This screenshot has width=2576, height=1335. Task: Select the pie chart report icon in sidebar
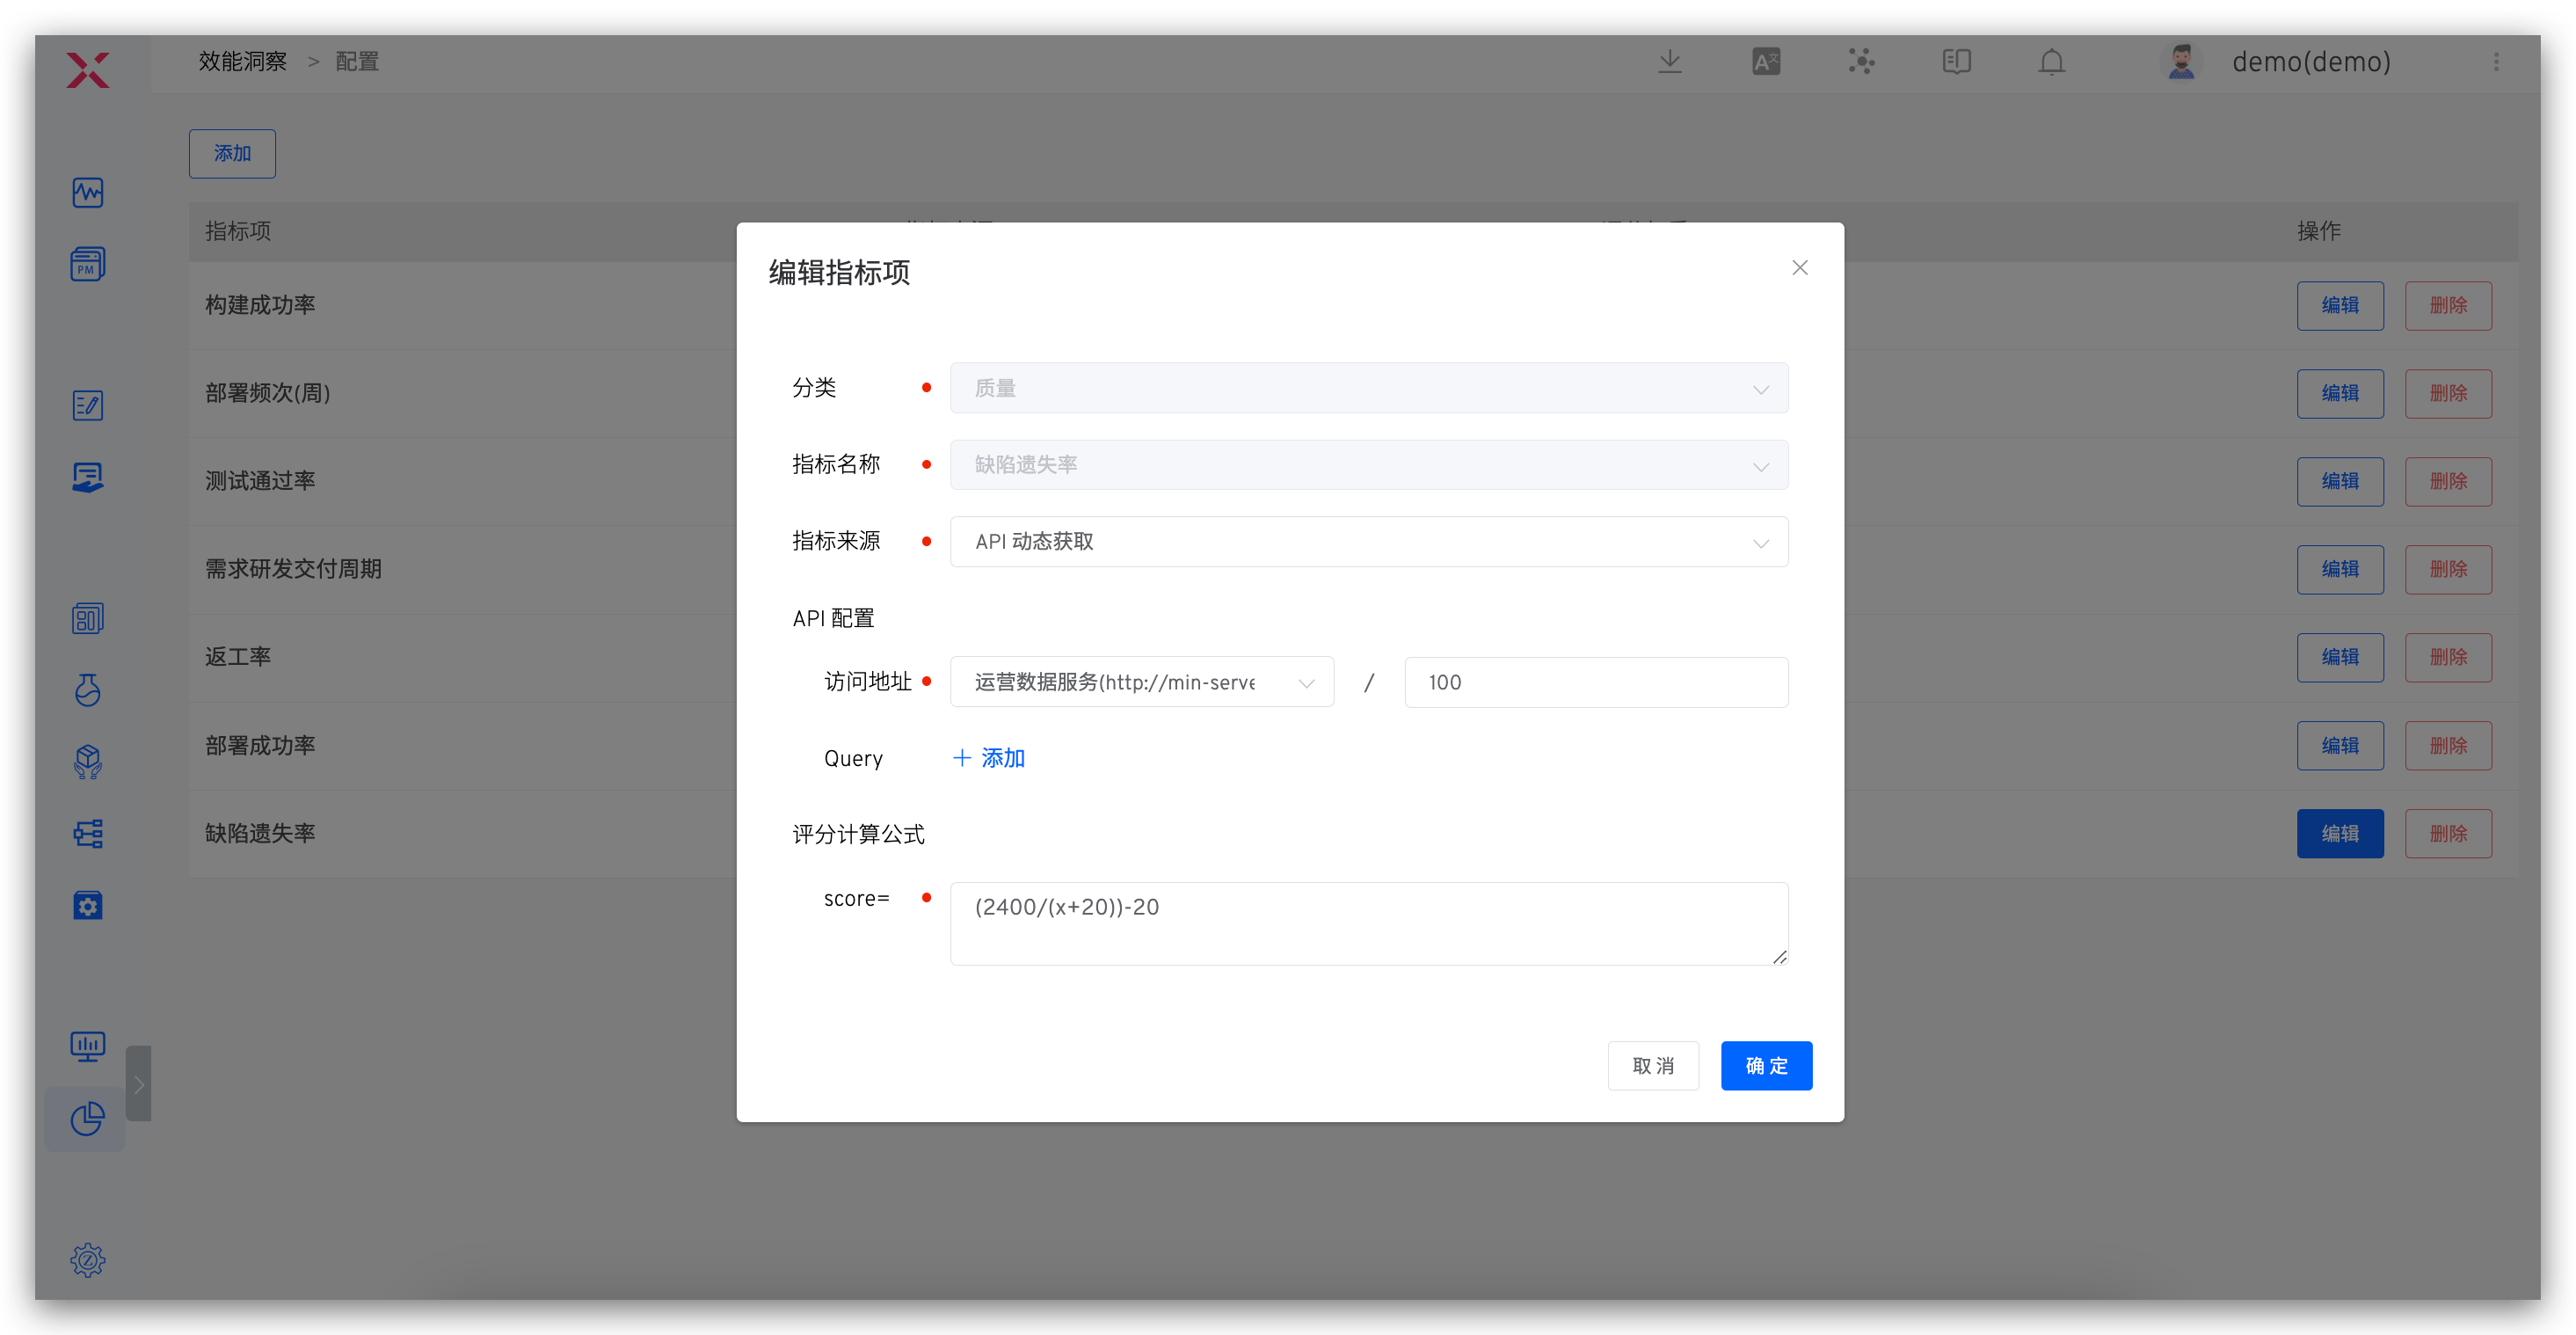(x=88, y=1119)
